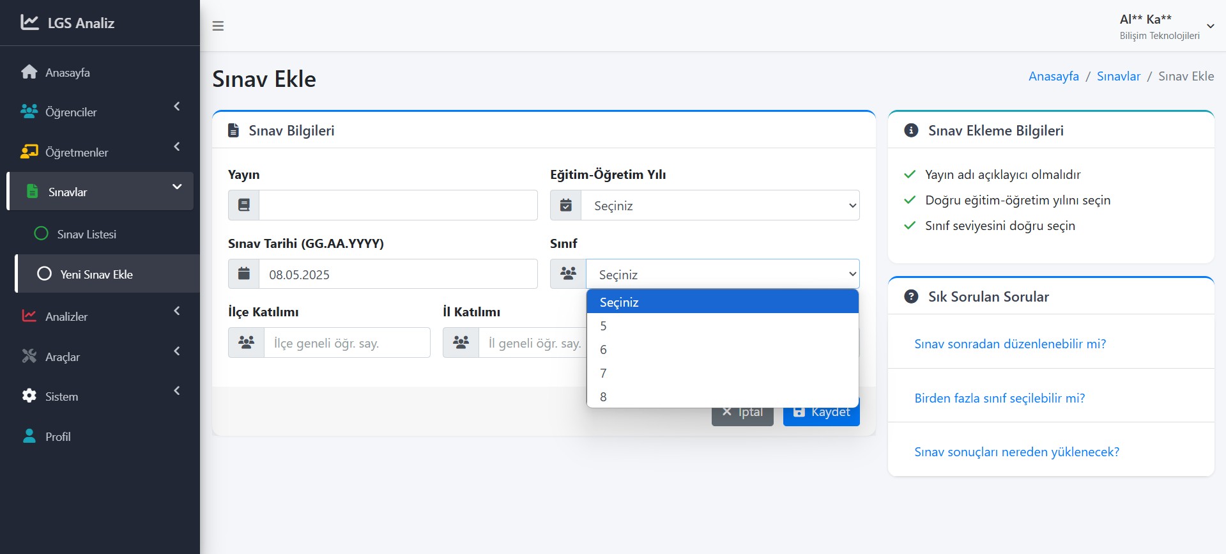Click the people icon for İlçe Katılımı
The image size is (1226, 554).
(x=246, y=342)
